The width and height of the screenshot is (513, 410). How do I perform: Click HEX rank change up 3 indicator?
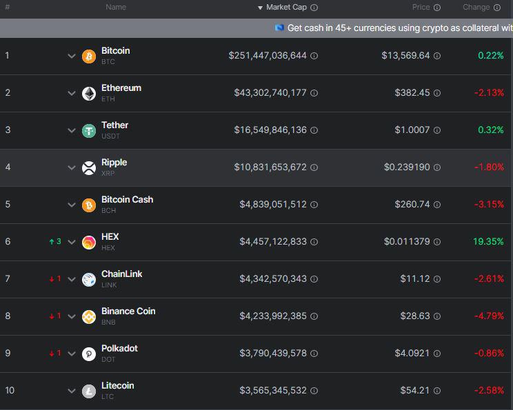click(x=55, y=242)
